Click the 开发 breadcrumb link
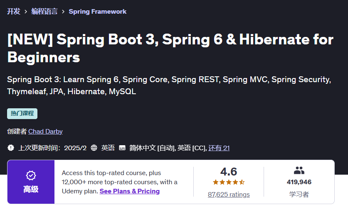Screen dimensions: 348x212 (14, 12)
